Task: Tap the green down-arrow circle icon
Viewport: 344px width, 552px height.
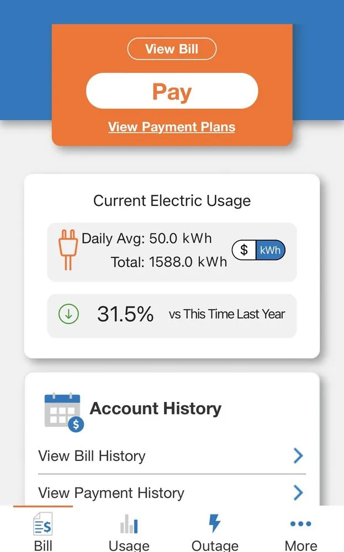Action: pos(68,315)
